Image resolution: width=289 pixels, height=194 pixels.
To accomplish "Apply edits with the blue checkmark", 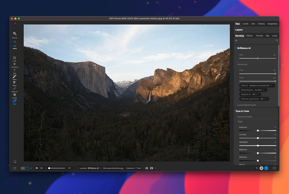I will point(266,168).
